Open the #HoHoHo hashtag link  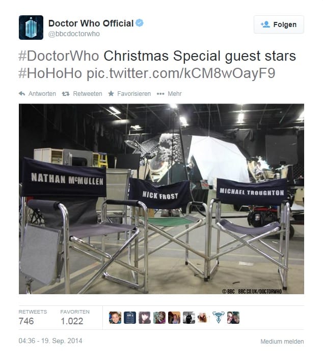tap(50, 73)
